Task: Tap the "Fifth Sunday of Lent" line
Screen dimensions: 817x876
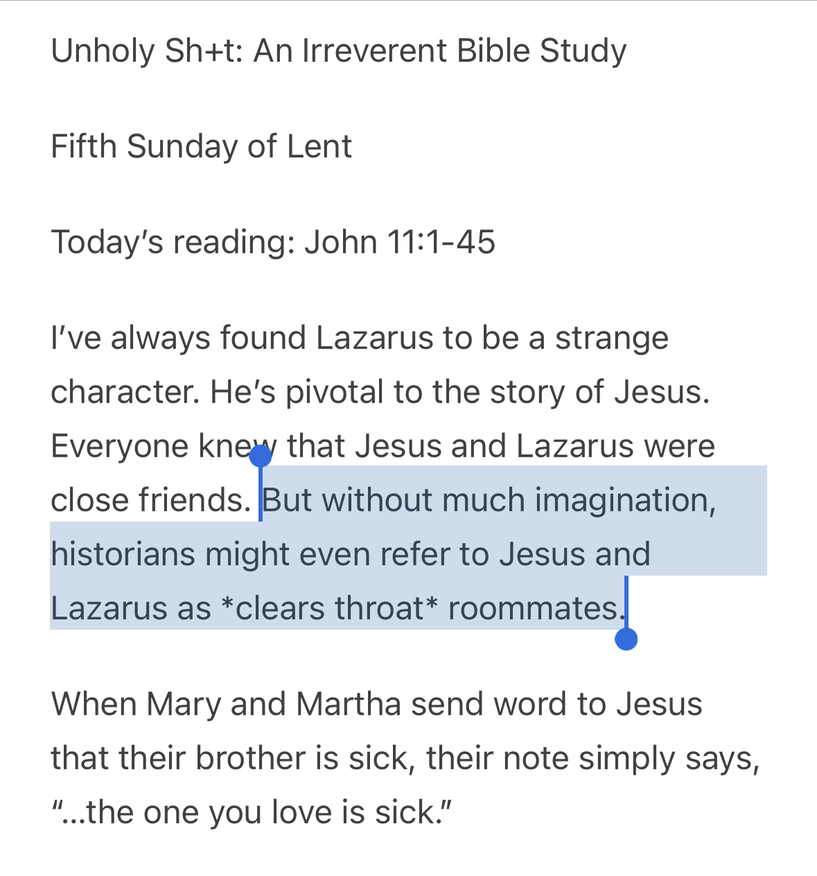Action: pos(202,147)
